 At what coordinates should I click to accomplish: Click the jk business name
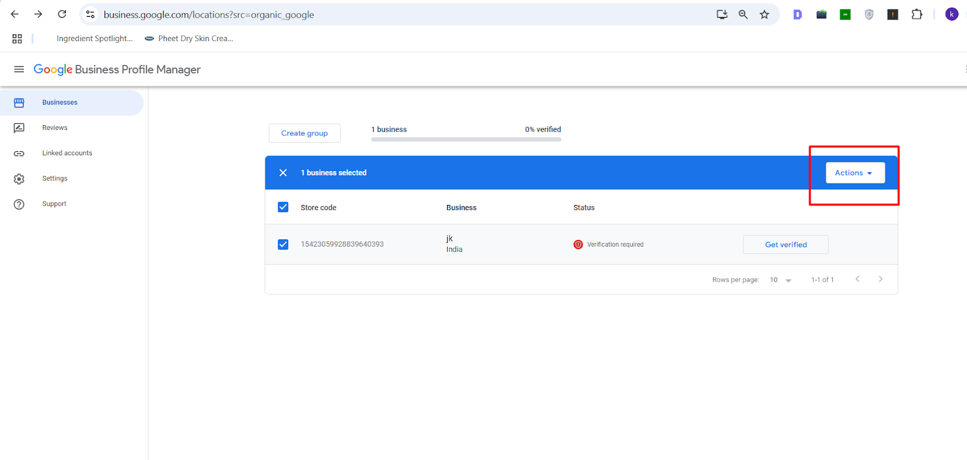point(449,239)
